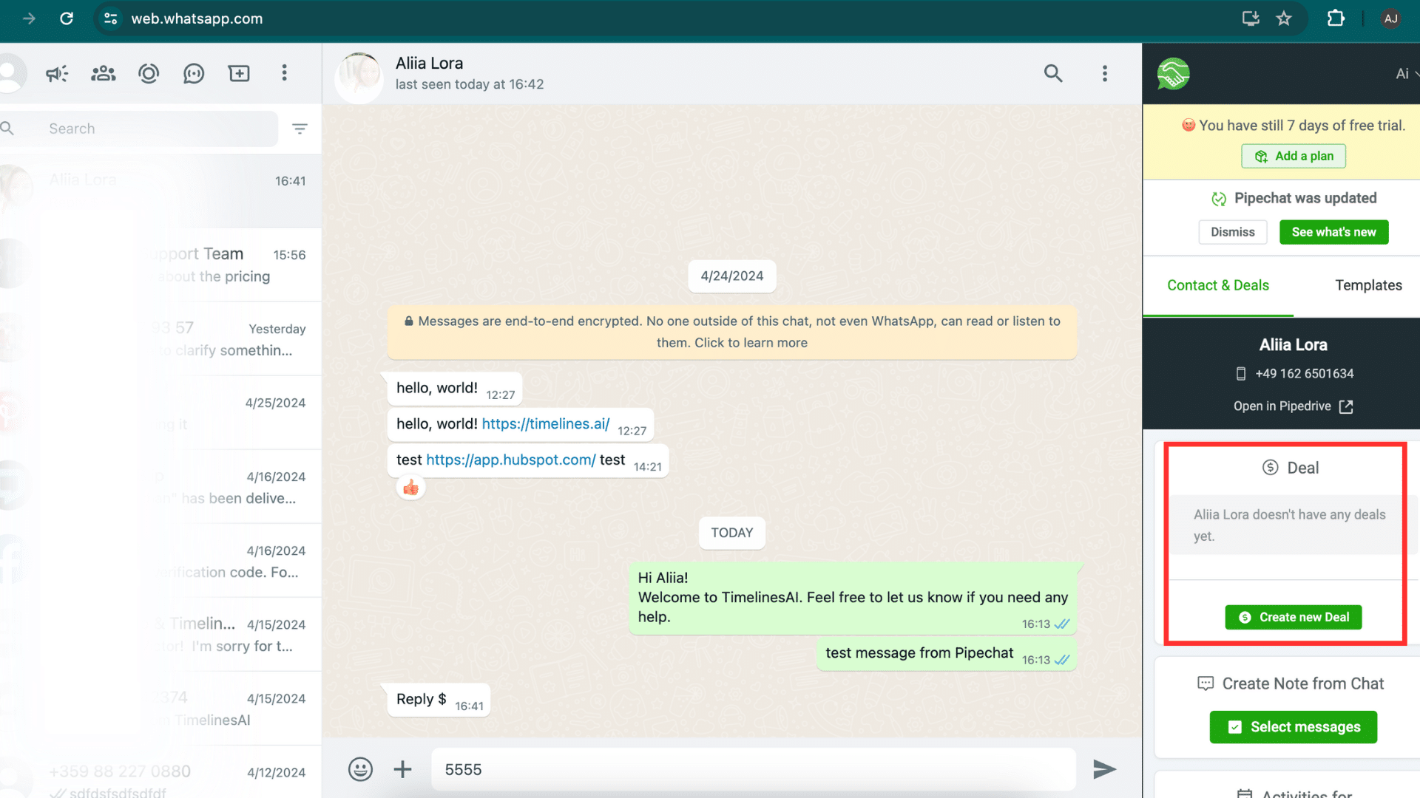This screenshot has width=1420, height=798.
Task: Click See what's new button
Action: tap(1333, 232)
